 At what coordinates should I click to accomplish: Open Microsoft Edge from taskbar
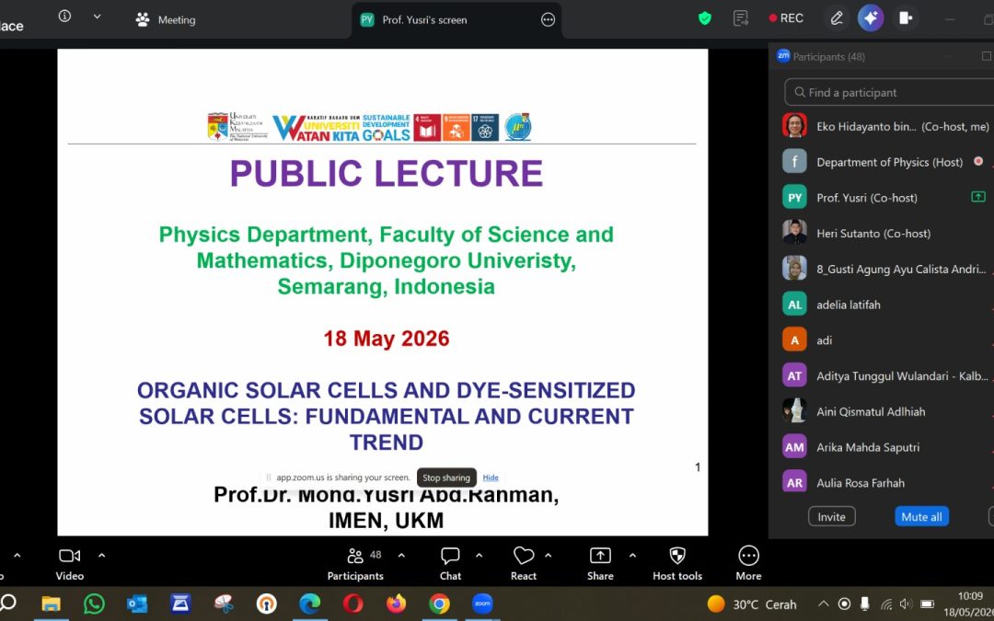pos(309,604)
